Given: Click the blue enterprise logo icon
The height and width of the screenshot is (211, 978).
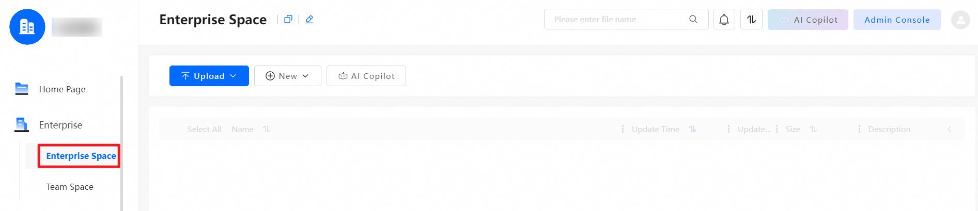Looking at the screenshot, I should coord(27,27).
